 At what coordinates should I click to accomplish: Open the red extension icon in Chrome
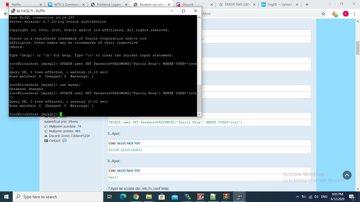[x=335, y=14]
